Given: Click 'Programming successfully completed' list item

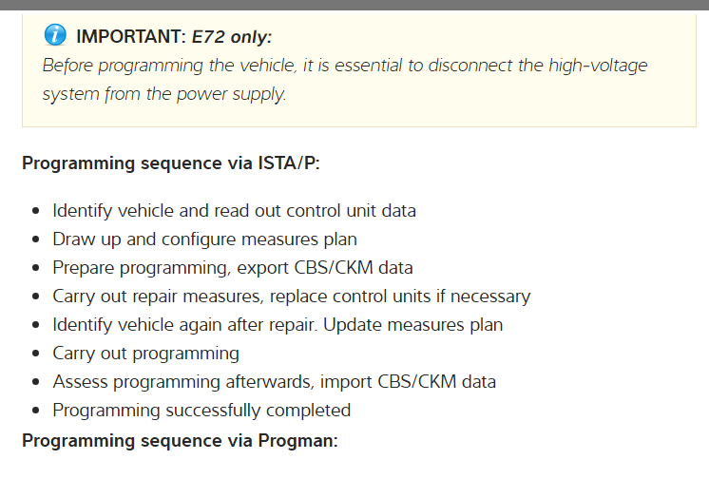Looking at the screenshot, I should tap(201, 410).
